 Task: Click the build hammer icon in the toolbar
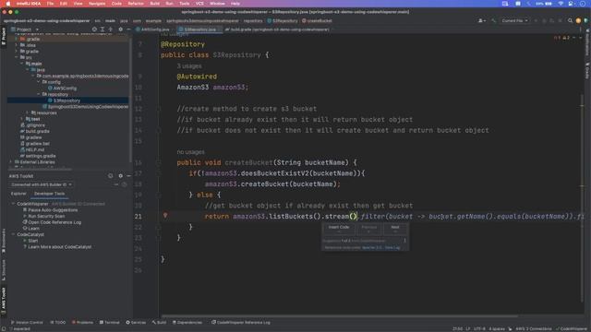493,20
